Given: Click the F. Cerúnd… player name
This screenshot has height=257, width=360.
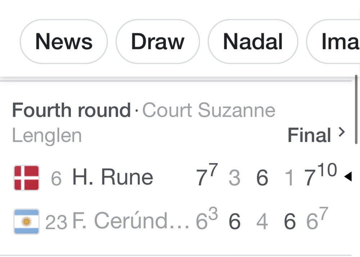Looking at the screenshot, I should (131, 221).
